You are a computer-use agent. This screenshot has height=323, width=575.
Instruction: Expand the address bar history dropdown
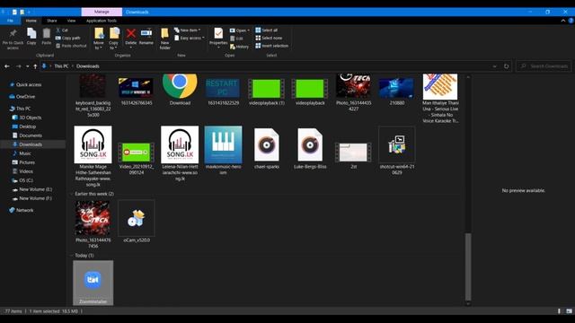click(494, 66)
